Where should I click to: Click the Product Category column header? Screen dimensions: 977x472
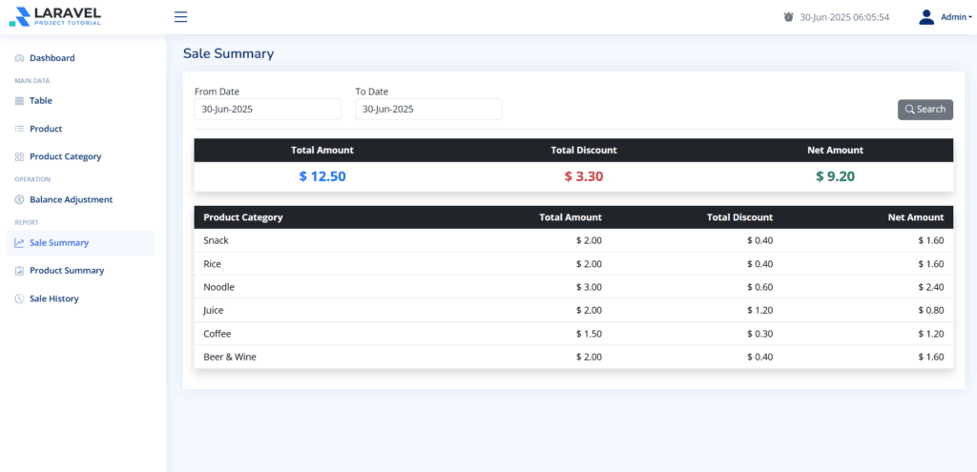pos(243,217)
